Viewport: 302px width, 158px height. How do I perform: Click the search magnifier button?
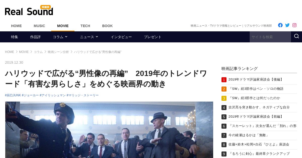tap(296, 37)
